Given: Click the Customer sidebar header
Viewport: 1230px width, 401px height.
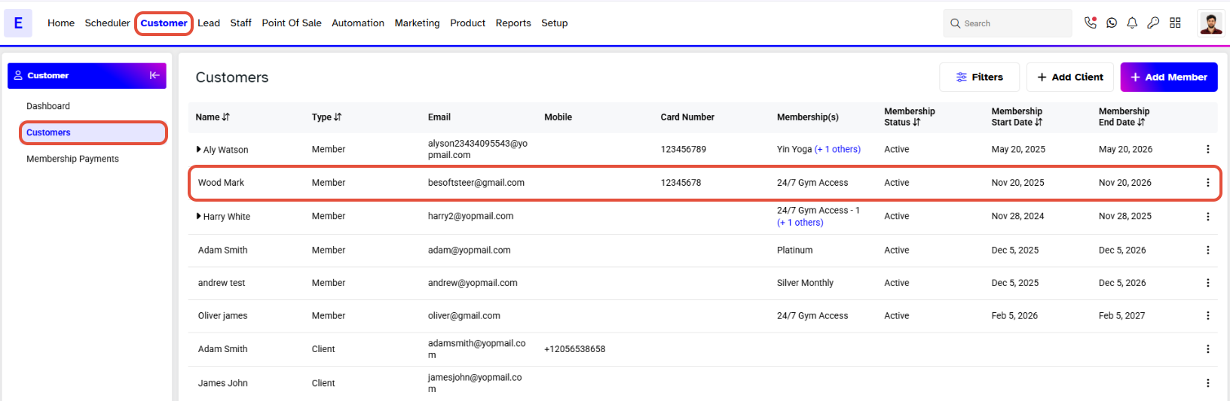Looking at the screenshot, I should (x=87, y=75).
